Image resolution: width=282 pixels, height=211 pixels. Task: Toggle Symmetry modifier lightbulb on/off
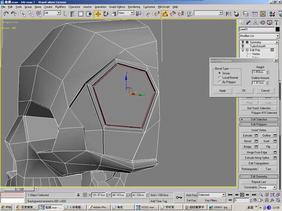(x=243, y=42)
